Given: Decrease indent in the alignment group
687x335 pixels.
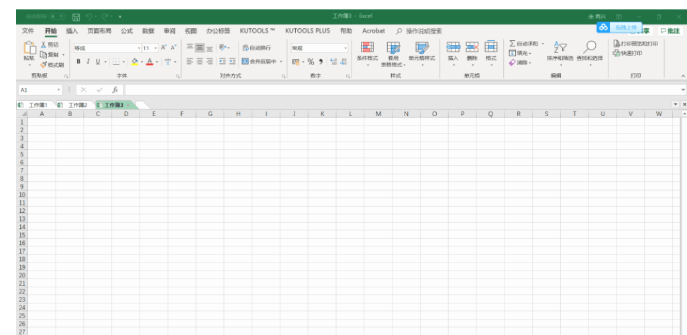Looking at the screenshot, I should point(223,62).
